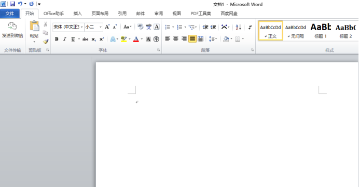The width and height of the screenshot is (359, 187).
Task: Toggle superscript formatting
Action: tap(102, 39)
